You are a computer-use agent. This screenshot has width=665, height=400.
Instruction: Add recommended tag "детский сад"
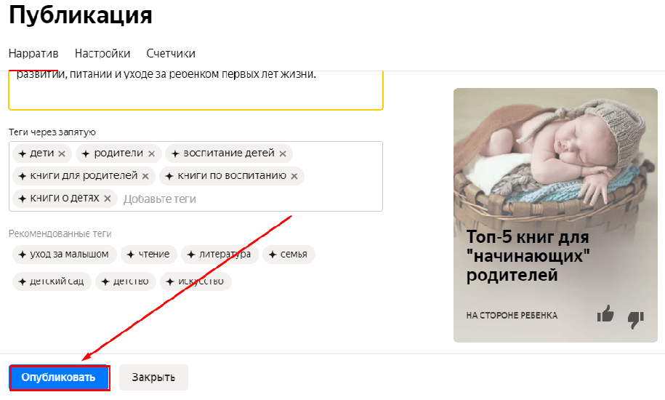pyautogui.click(x=52, y=281)
